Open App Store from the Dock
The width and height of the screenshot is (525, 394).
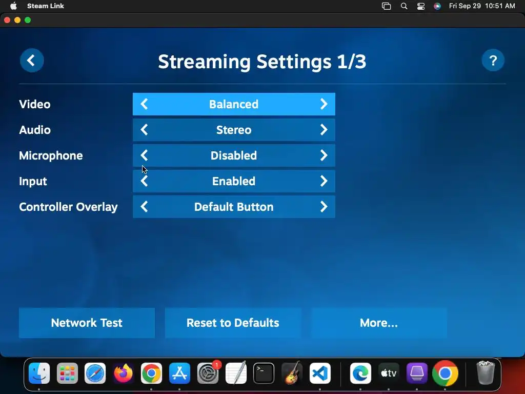click(x=180, y=373)
